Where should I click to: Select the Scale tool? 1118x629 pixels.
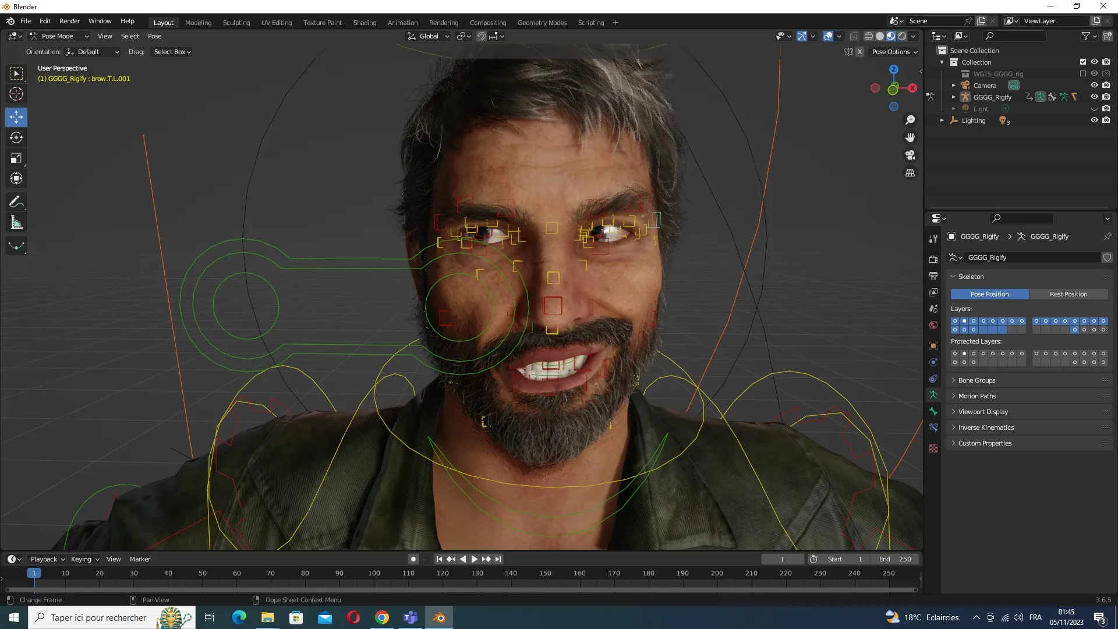click(x=16, y=158)
